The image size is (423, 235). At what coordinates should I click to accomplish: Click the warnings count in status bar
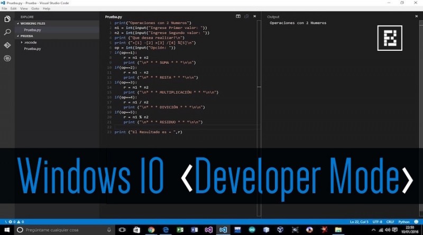[x=21, y=222]
